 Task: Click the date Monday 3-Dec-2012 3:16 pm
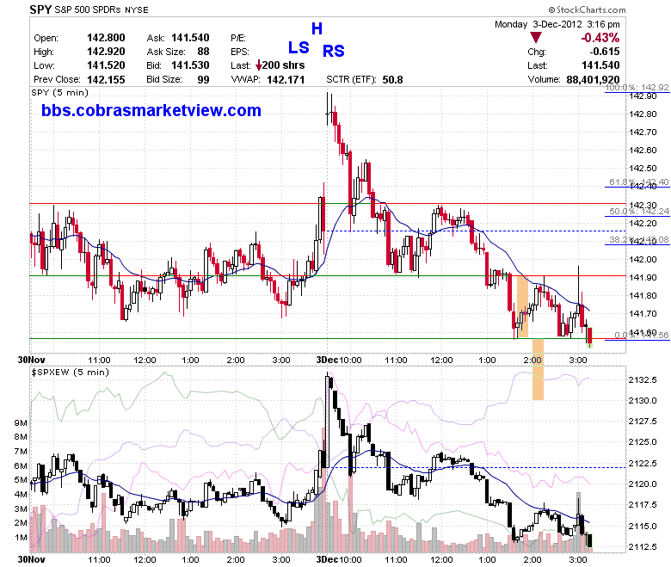coord(557,24)
